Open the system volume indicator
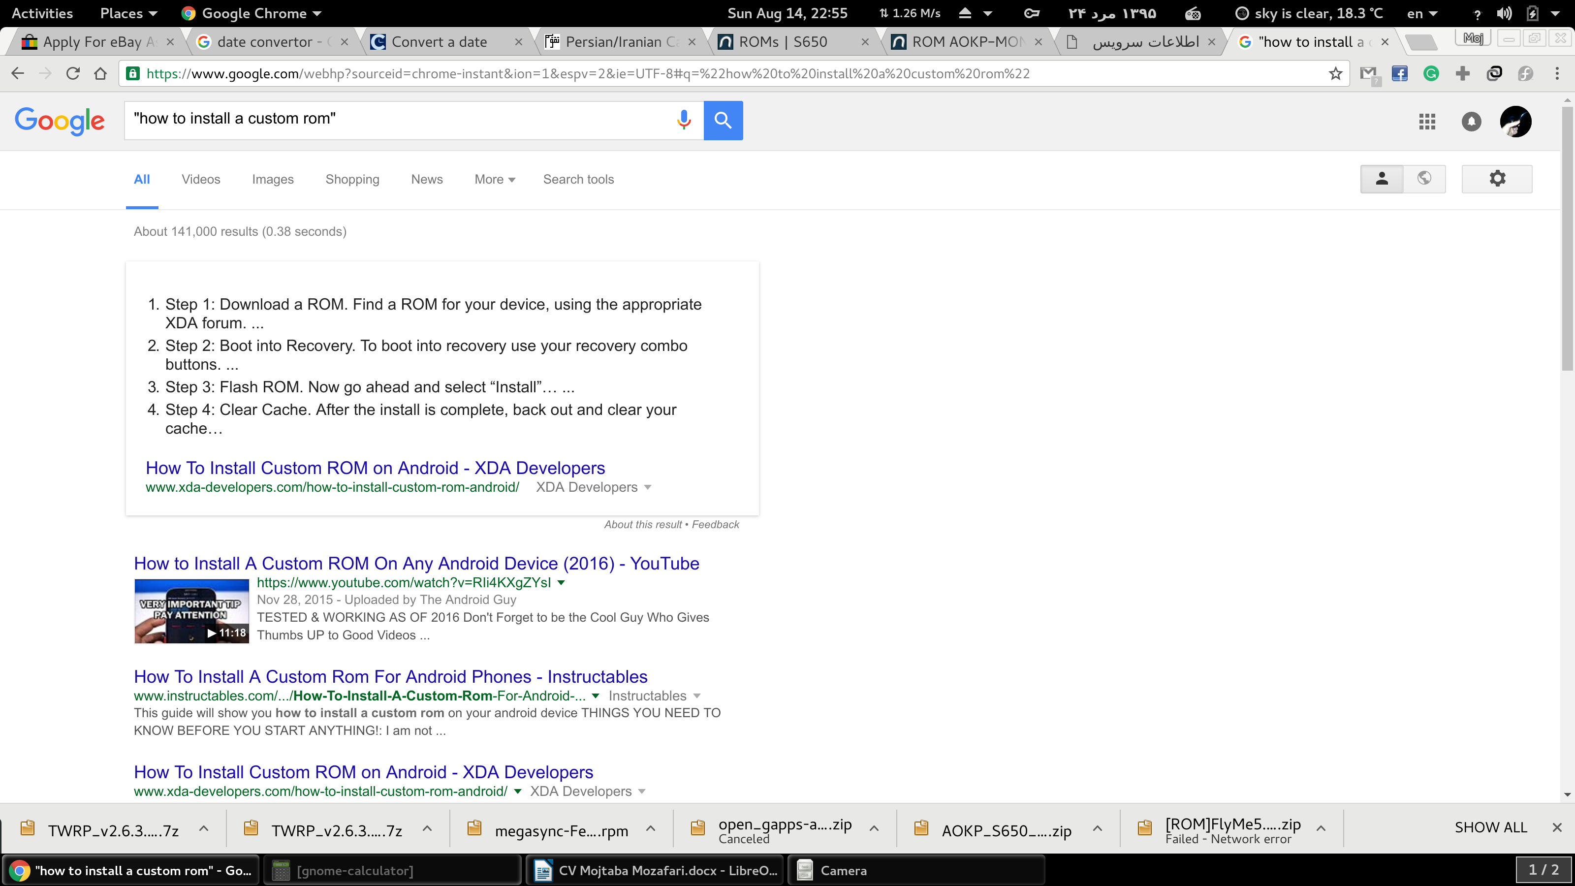This screenshot has height=886, width=1575. [x=1504, y=13]
